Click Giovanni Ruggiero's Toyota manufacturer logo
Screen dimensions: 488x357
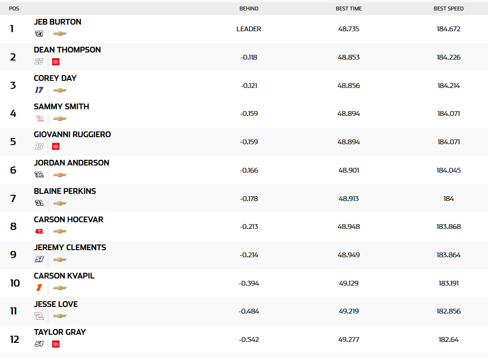pyautogui.click(x=56, y=147)
